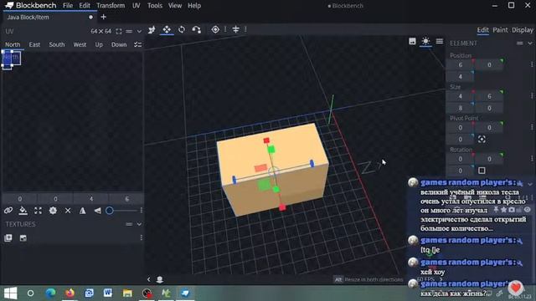The height and width of the screenshot is (301, 536).
Task: Click the Size Z field showing 8
Action: [x=460, y=108]
